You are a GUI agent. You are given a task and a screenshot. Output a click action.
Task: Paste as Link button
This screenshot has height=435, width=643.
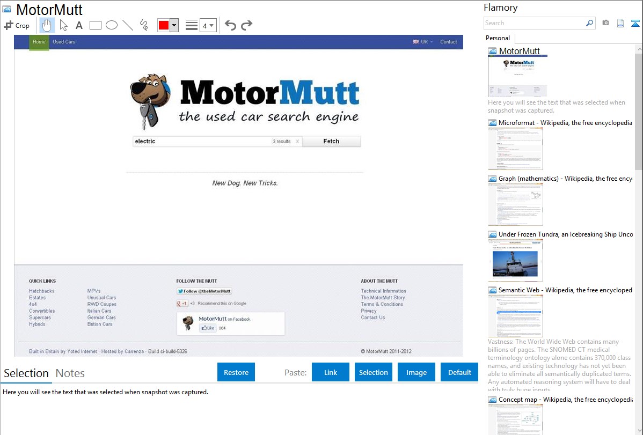tap(331, 372)
